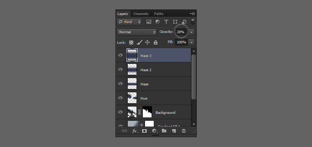312x147 pixels.
Task: Switch to the Channels tab
Action: [x=141, y=13]
